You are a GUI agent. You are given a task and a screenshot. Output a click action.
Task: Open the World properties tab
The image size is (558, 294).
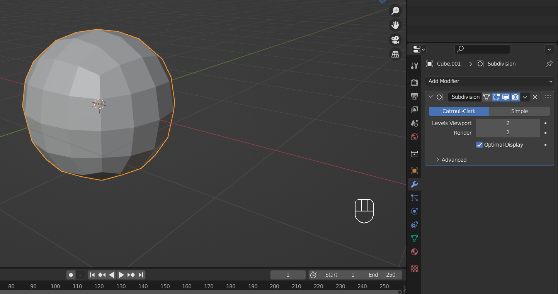[x=414, y=137]
